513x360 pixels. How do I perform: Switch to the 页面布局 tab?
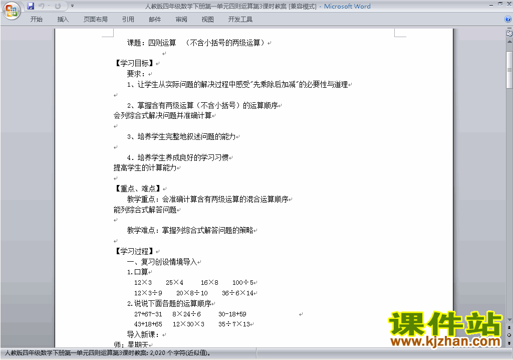click(x=96, y=20)
